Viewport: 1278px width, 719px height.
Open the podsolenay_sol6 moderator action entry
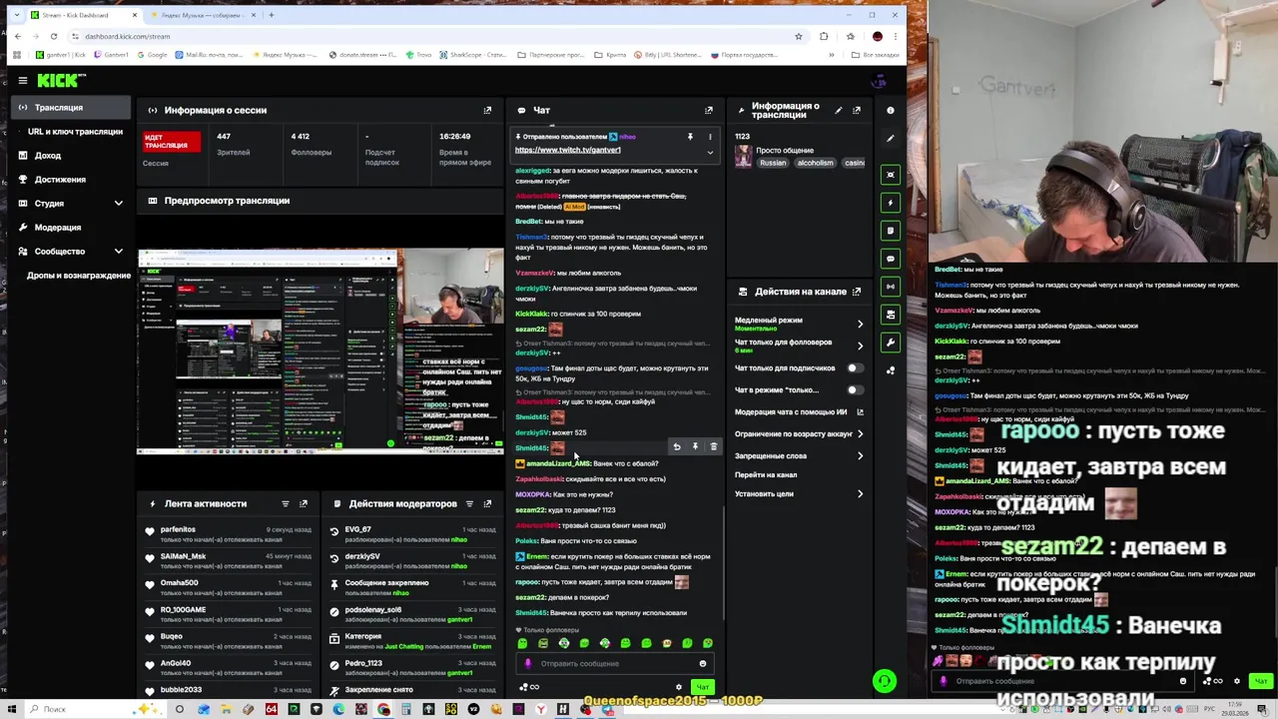(x=414, y=614)
